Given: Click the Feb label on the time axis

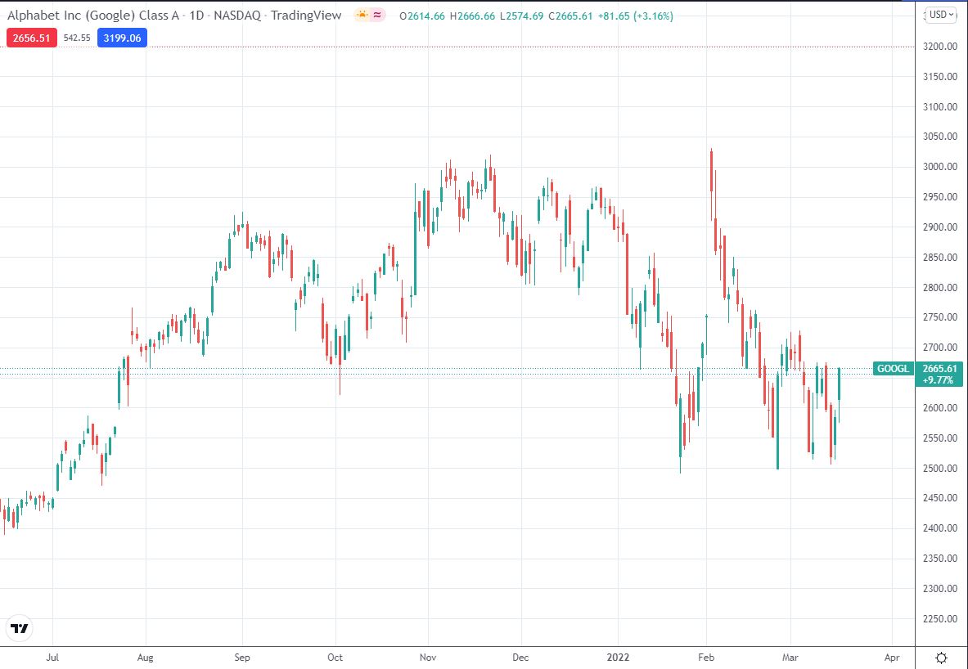Looking at the screenshot, I should click(x=705, y=658).
